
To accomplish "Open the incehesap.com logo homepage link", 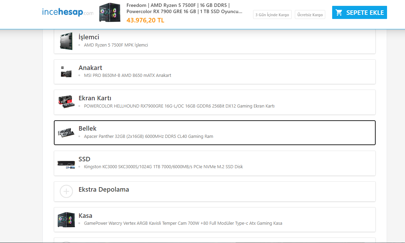I will click(x=68, y=12).
